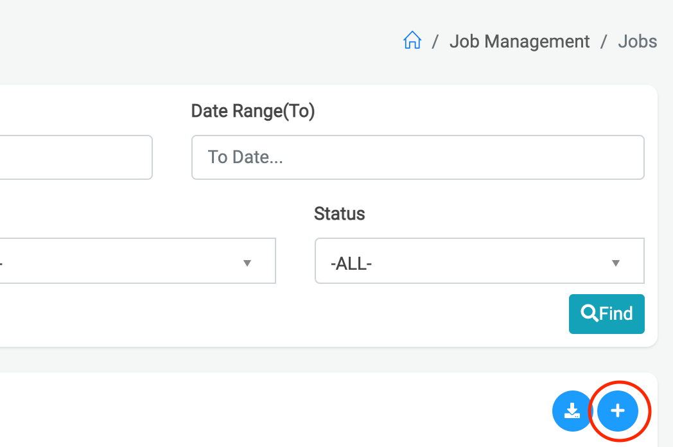This screenshot has height=447, width=673.
Task: Click the blue download icon button
Action: (572, 410)
